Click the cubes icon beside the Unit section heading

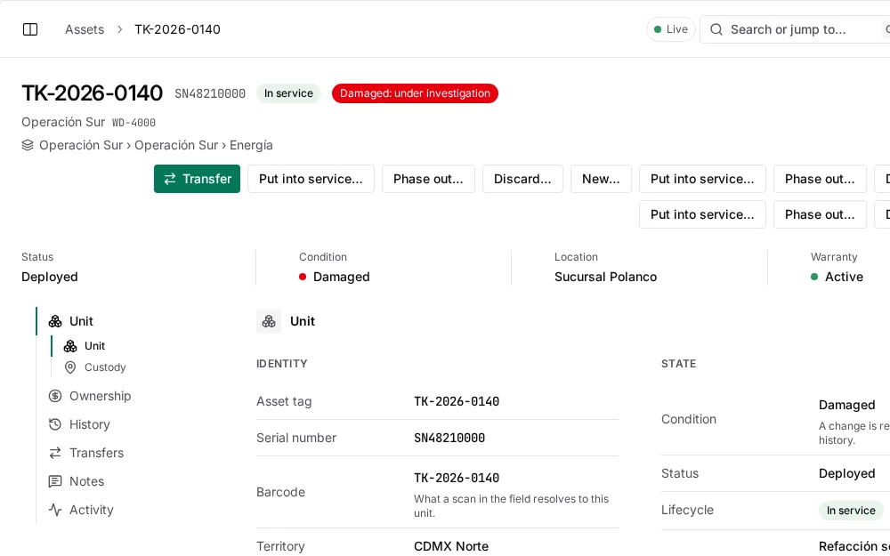[x=269, y=321]
